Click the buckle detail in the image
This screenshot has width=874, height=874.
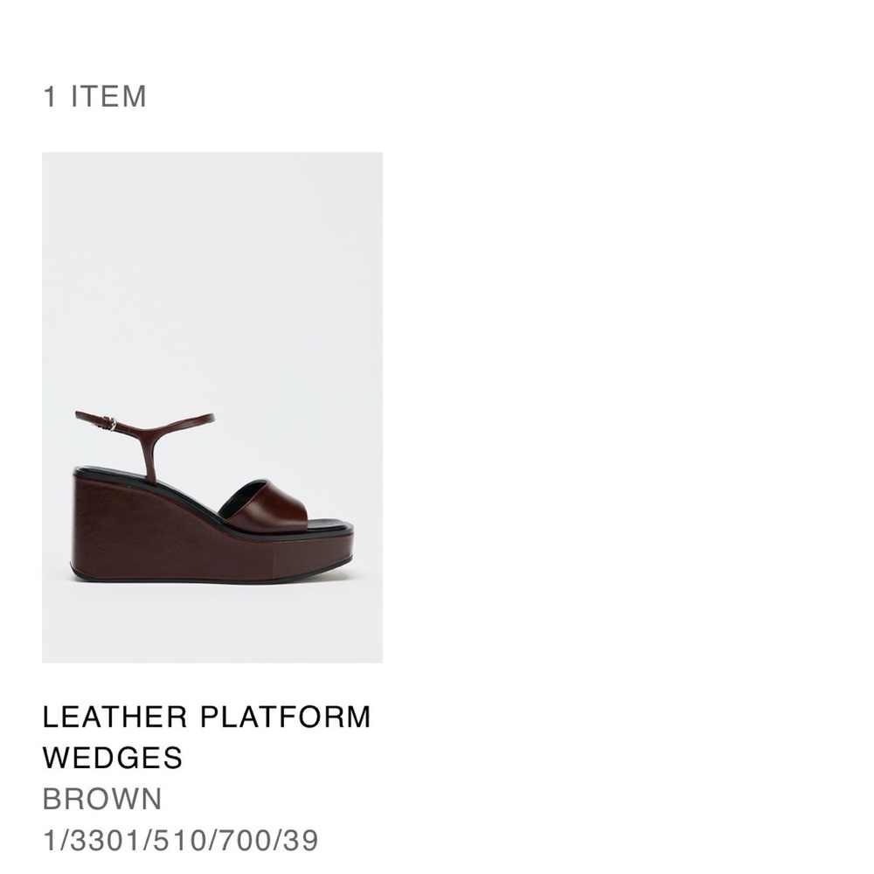coord(108,420)
